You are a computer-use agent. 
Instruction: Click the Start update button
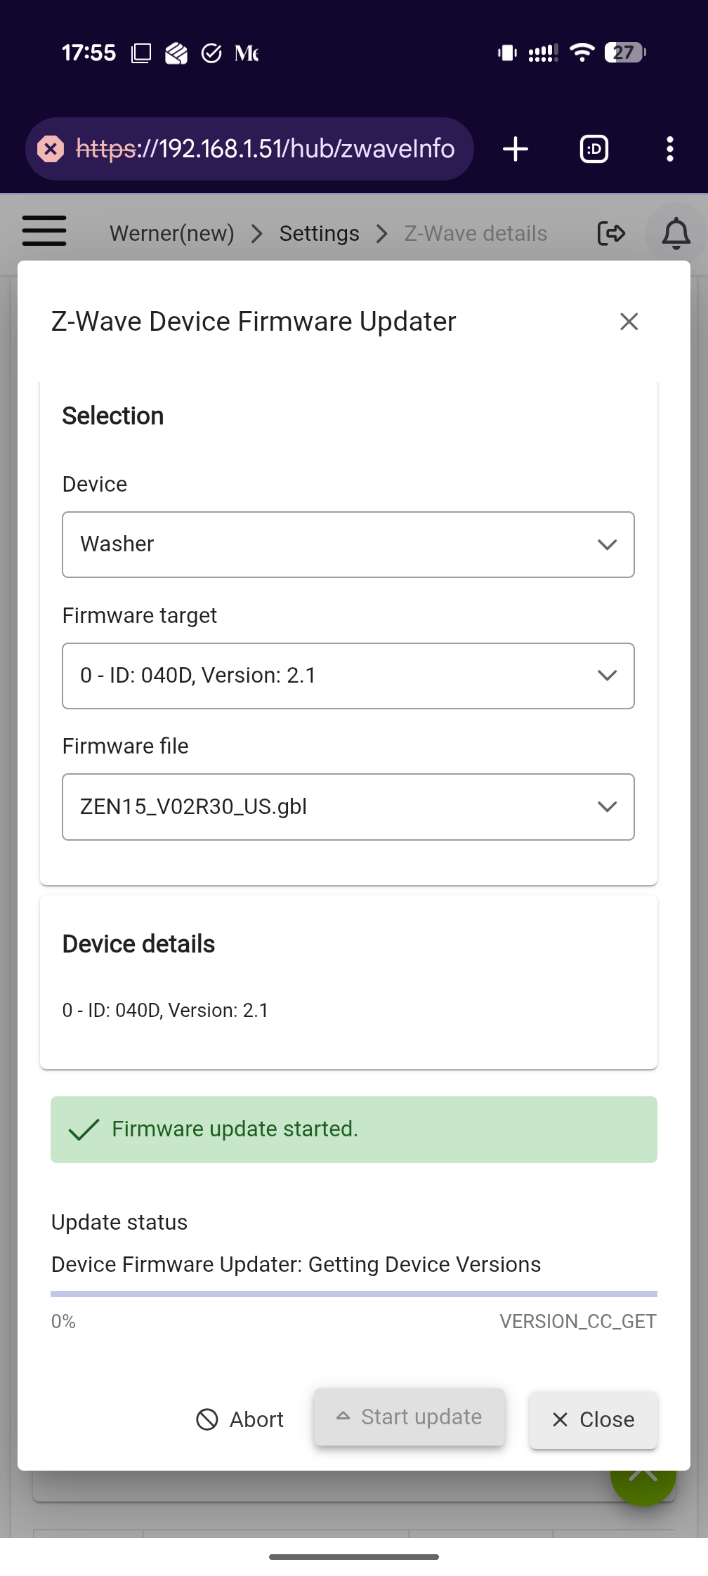(409, 1417)
